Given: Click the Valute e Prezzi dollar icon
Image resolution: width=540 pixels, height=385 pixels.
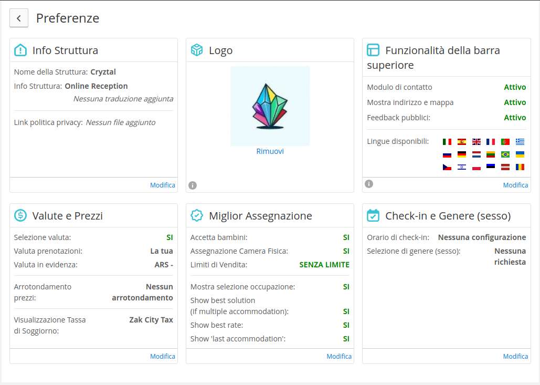Looking at the screenshot, I should (20, 215).
